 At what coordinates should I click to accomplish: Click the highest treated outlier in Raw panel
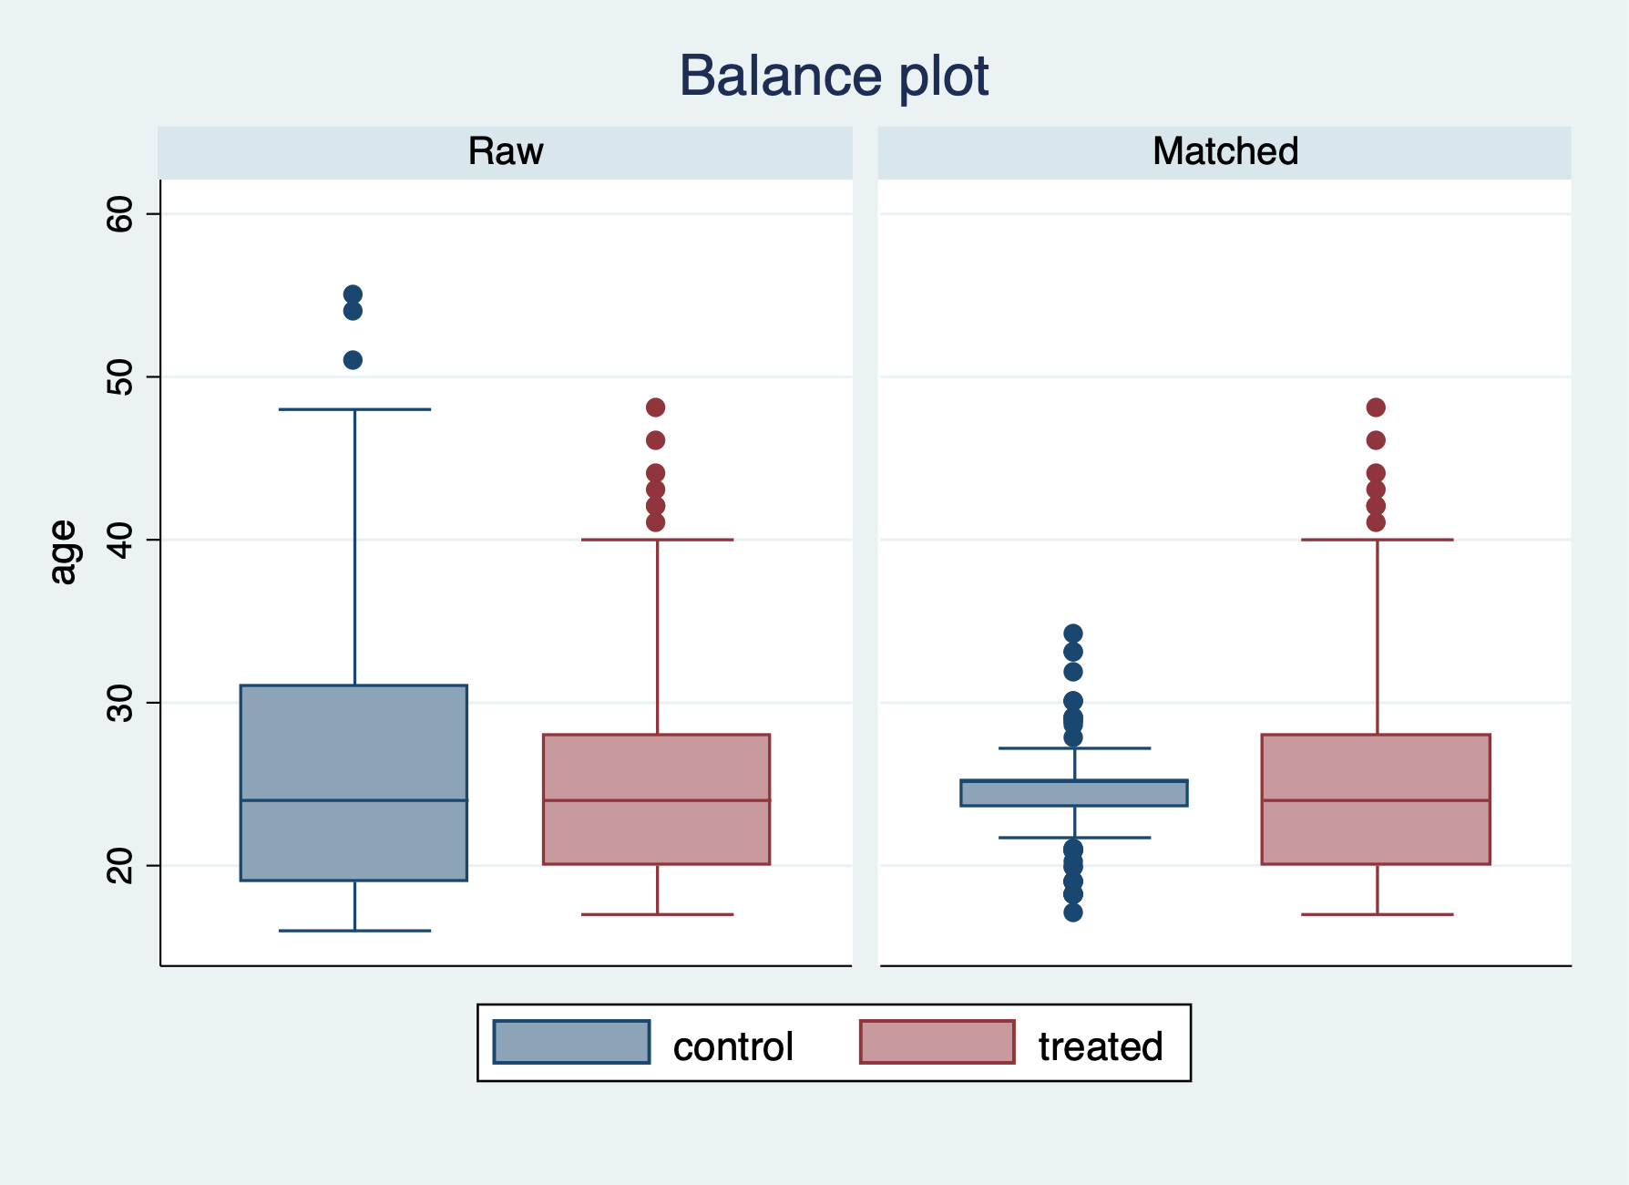[655, 407]
